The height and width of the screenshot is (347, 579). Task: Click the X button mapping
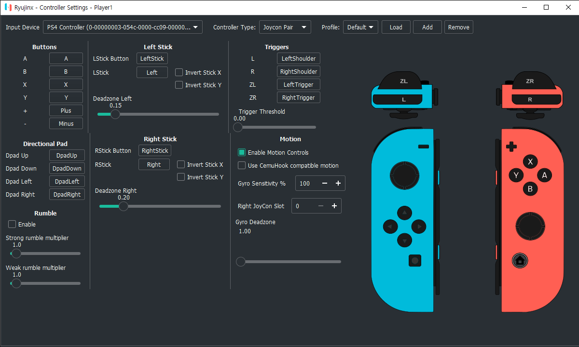coord(66,84)
